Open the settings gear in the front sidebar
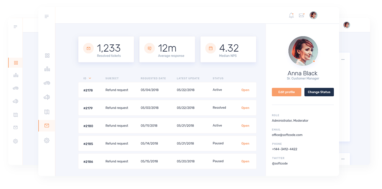 click(47, 140)
